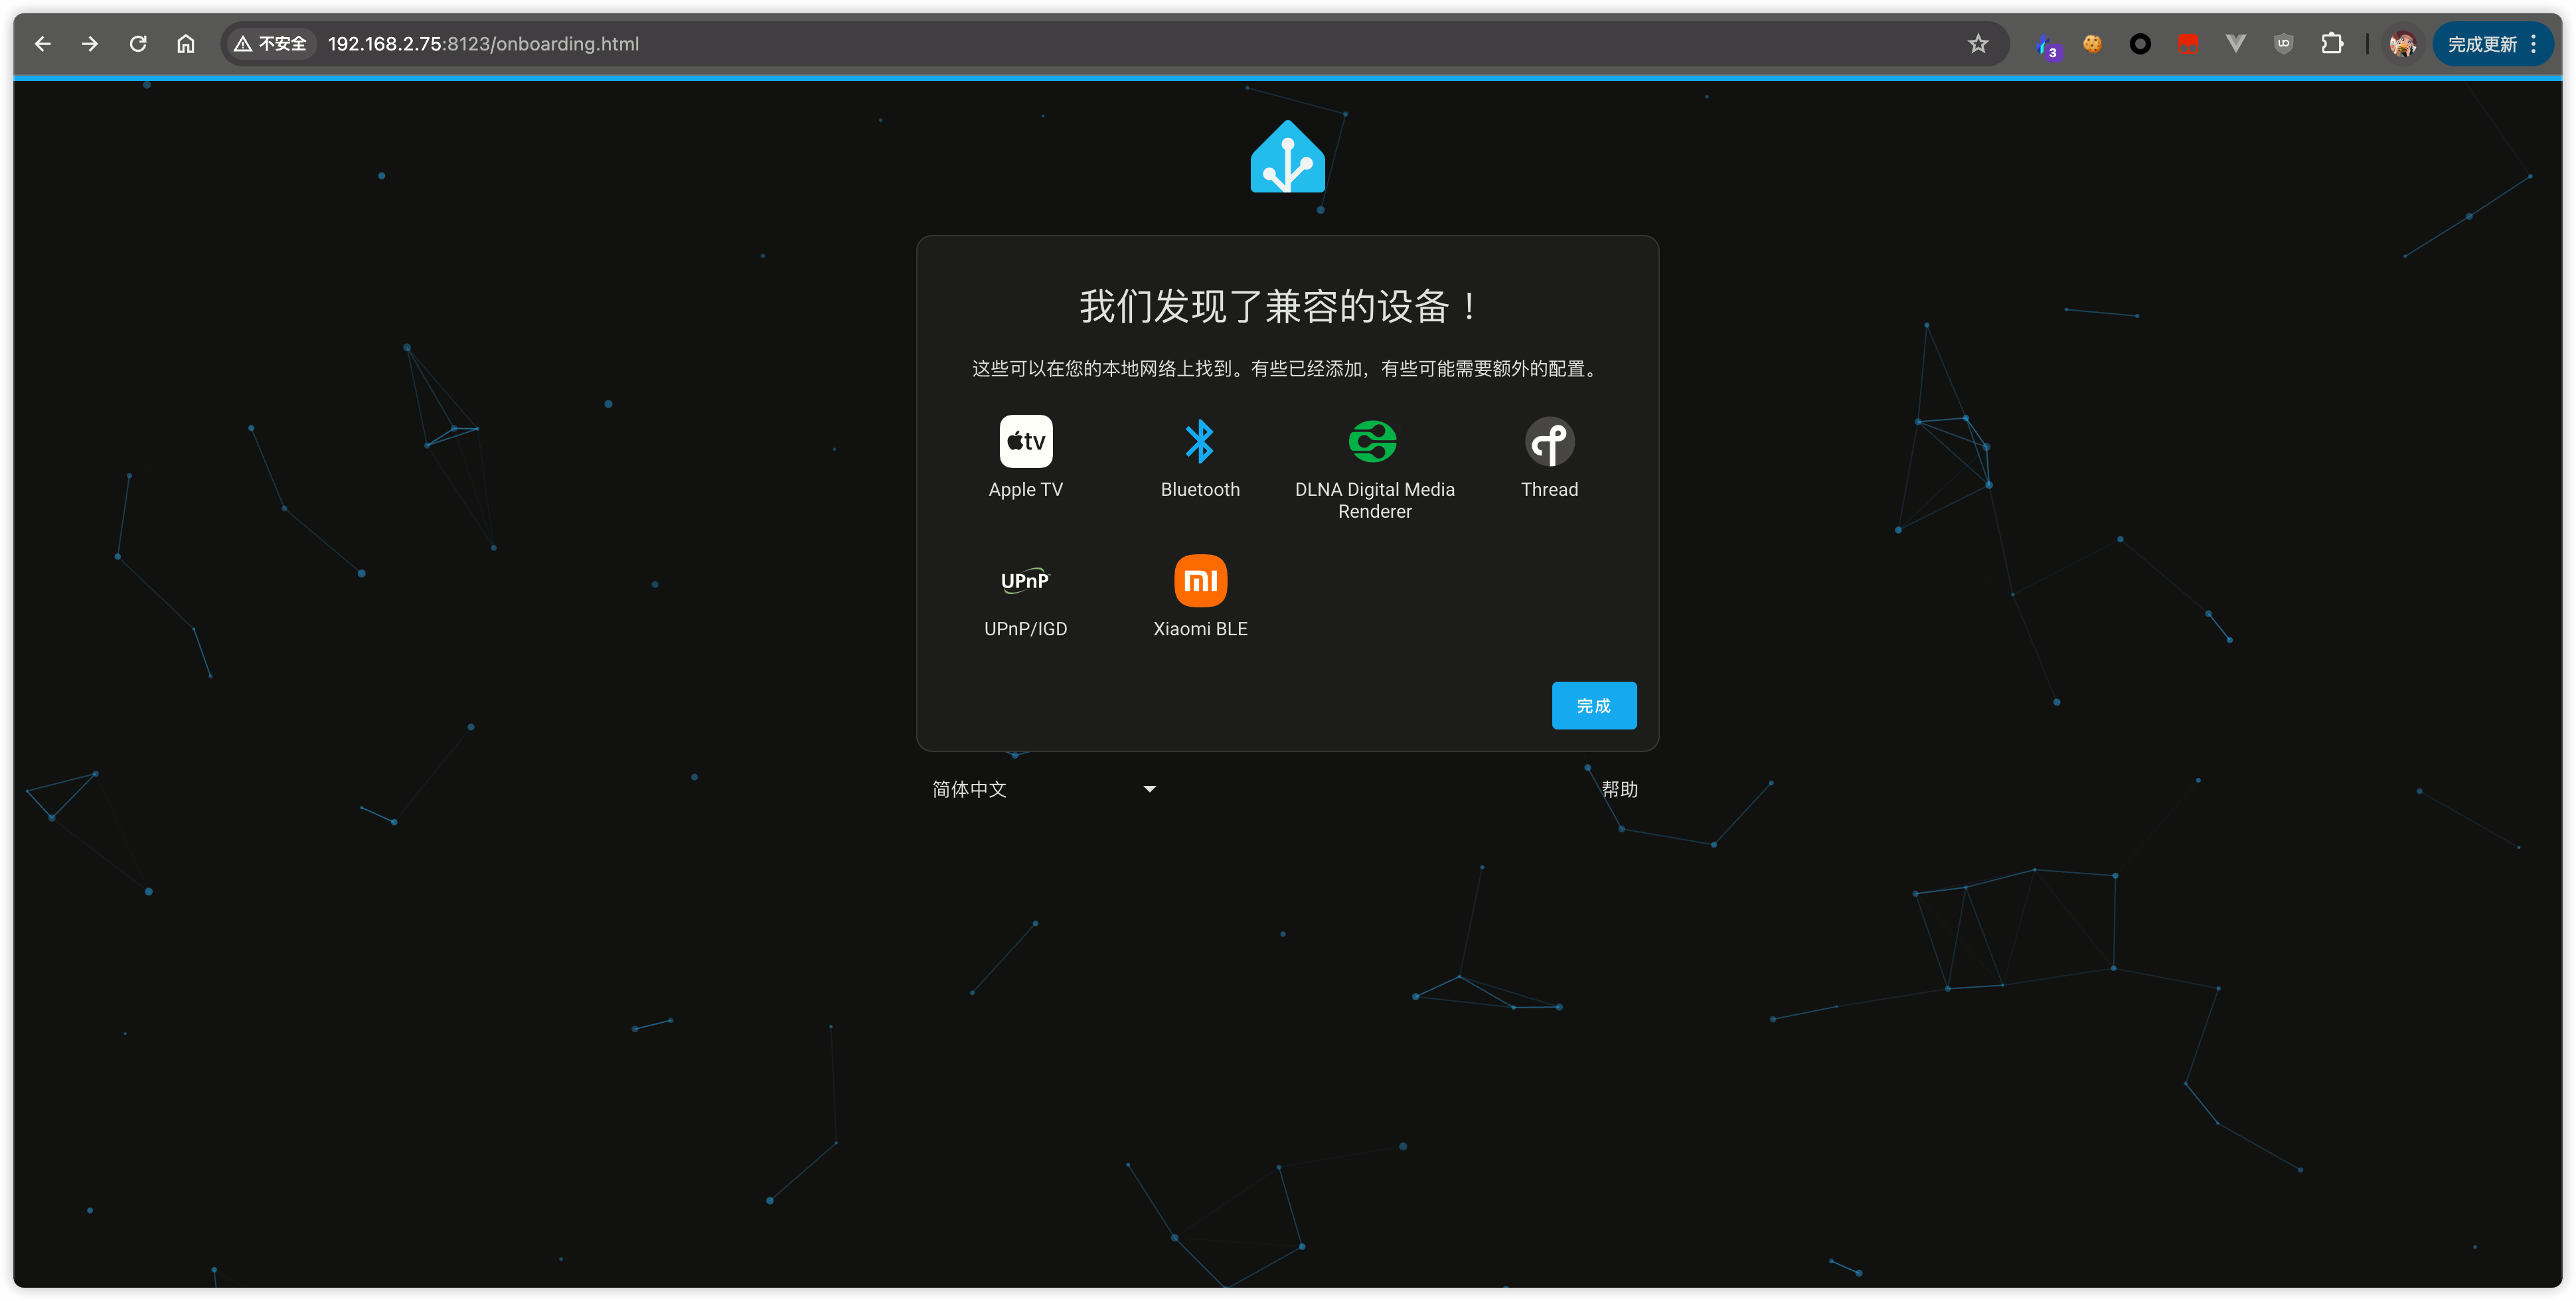
Task: Open the 帮助 help link
Action: pos(1618,789)
